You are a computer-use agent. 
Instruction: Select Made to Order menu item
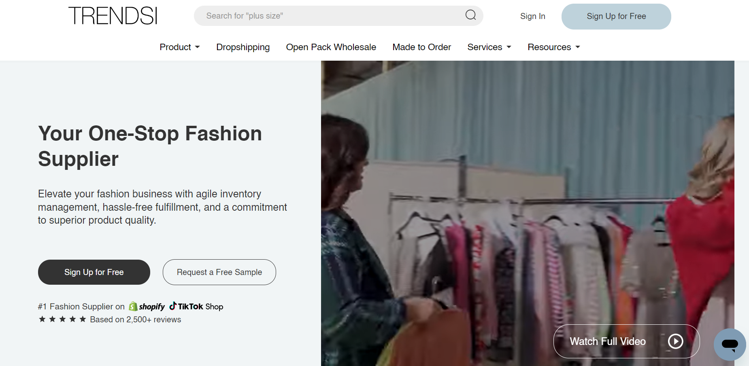click(x=421, y=47)
